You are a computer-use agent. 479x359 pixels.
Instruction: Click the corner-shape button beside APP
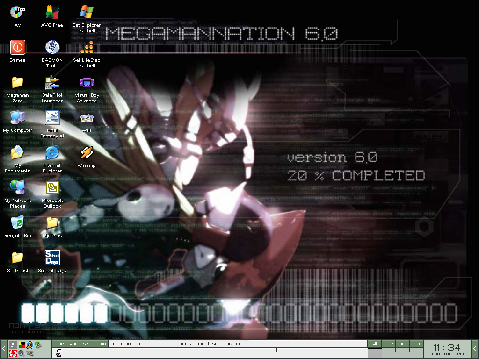tap(375, 344)
